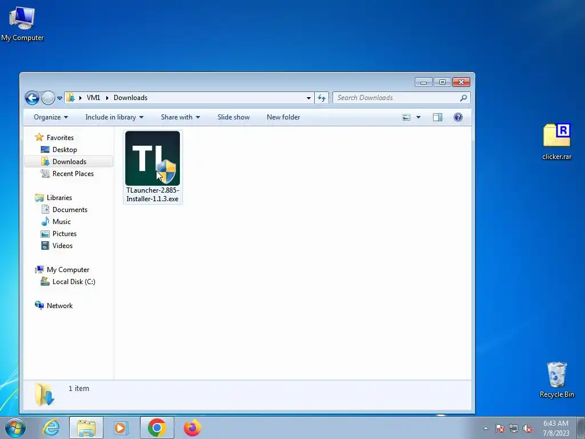Open the More view options dropdown arrow
The width and height of the screenshot is (585, 439).
point(418,117)
